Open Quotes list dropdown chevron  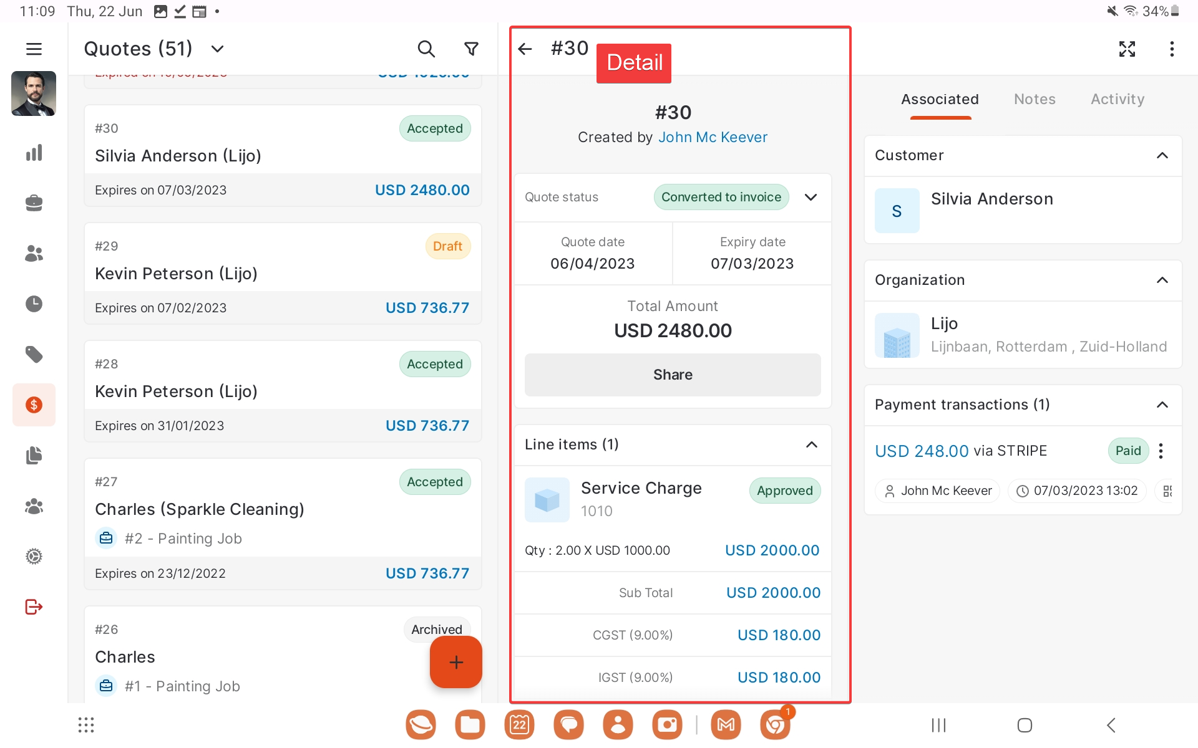coord(217,49)
